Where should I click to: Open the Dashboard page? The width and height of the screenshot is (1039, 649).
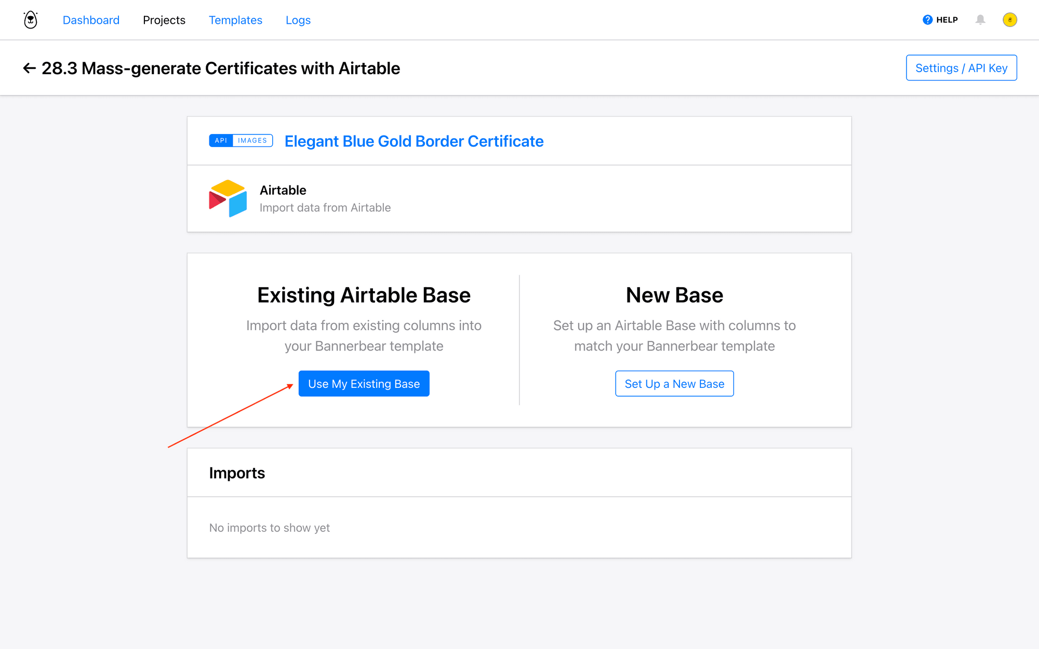(x=91, y=20)
